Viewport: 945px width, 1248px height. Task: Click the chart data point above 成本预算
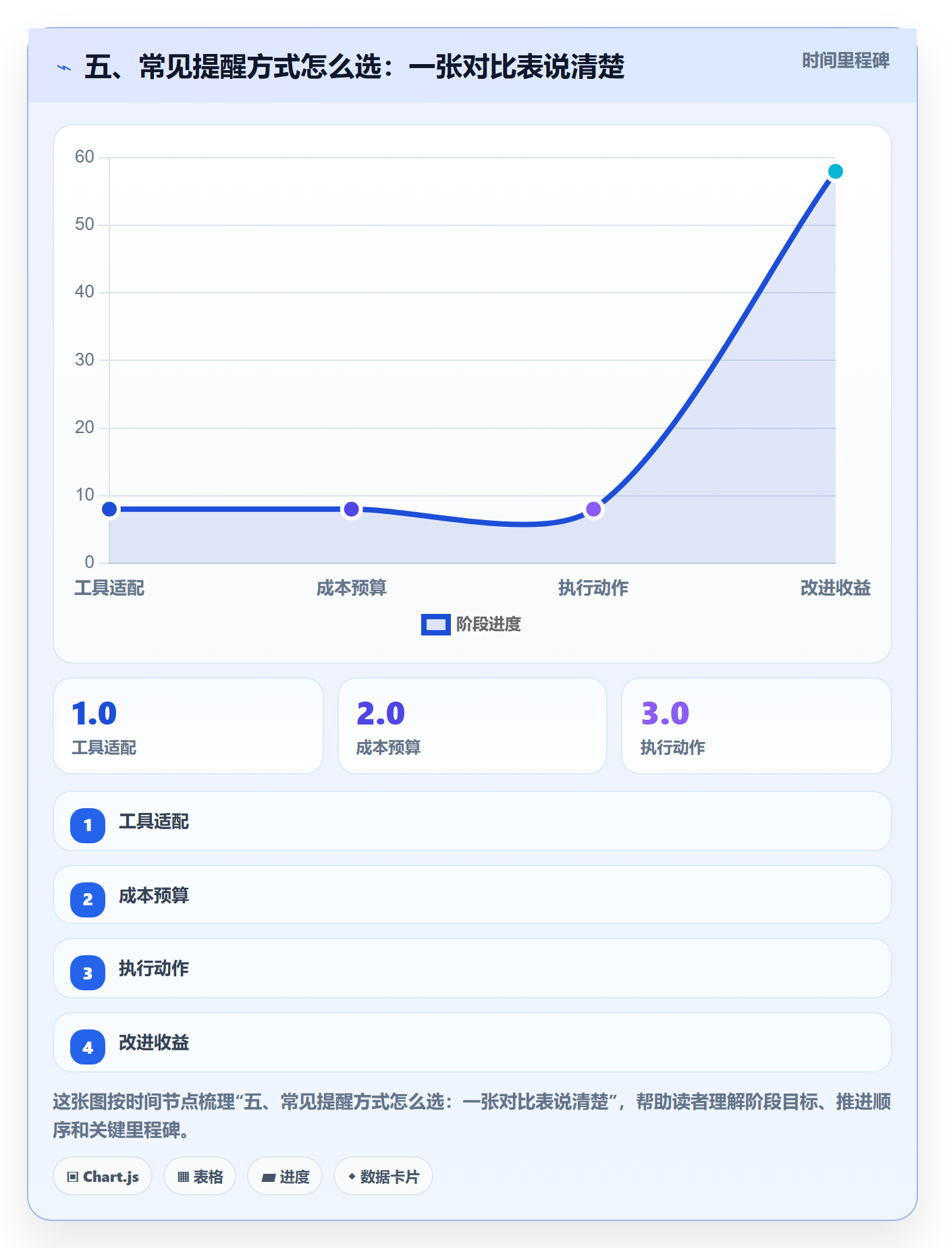[x=351, y=509]
